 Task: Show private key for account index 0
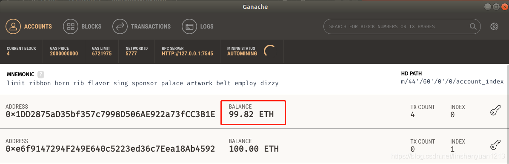pyautogui.click(x=495, y=111)
